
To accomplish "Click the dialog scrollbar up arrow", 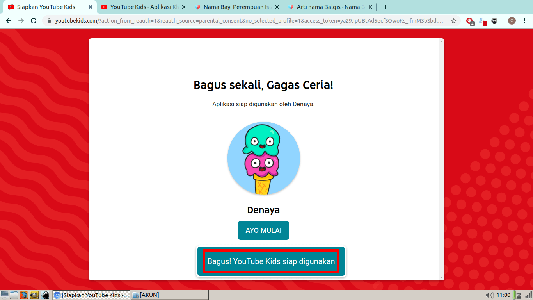I will click(442, 41).
